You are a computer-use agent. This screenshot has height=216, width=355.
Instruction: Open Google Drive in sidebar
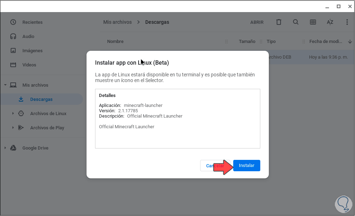point(35,148)
